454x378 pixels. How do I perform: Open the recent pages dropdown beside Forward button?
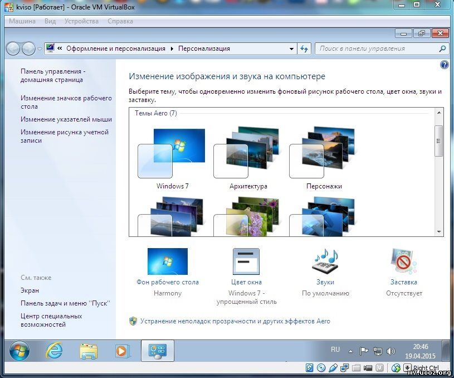pos(40,49)
